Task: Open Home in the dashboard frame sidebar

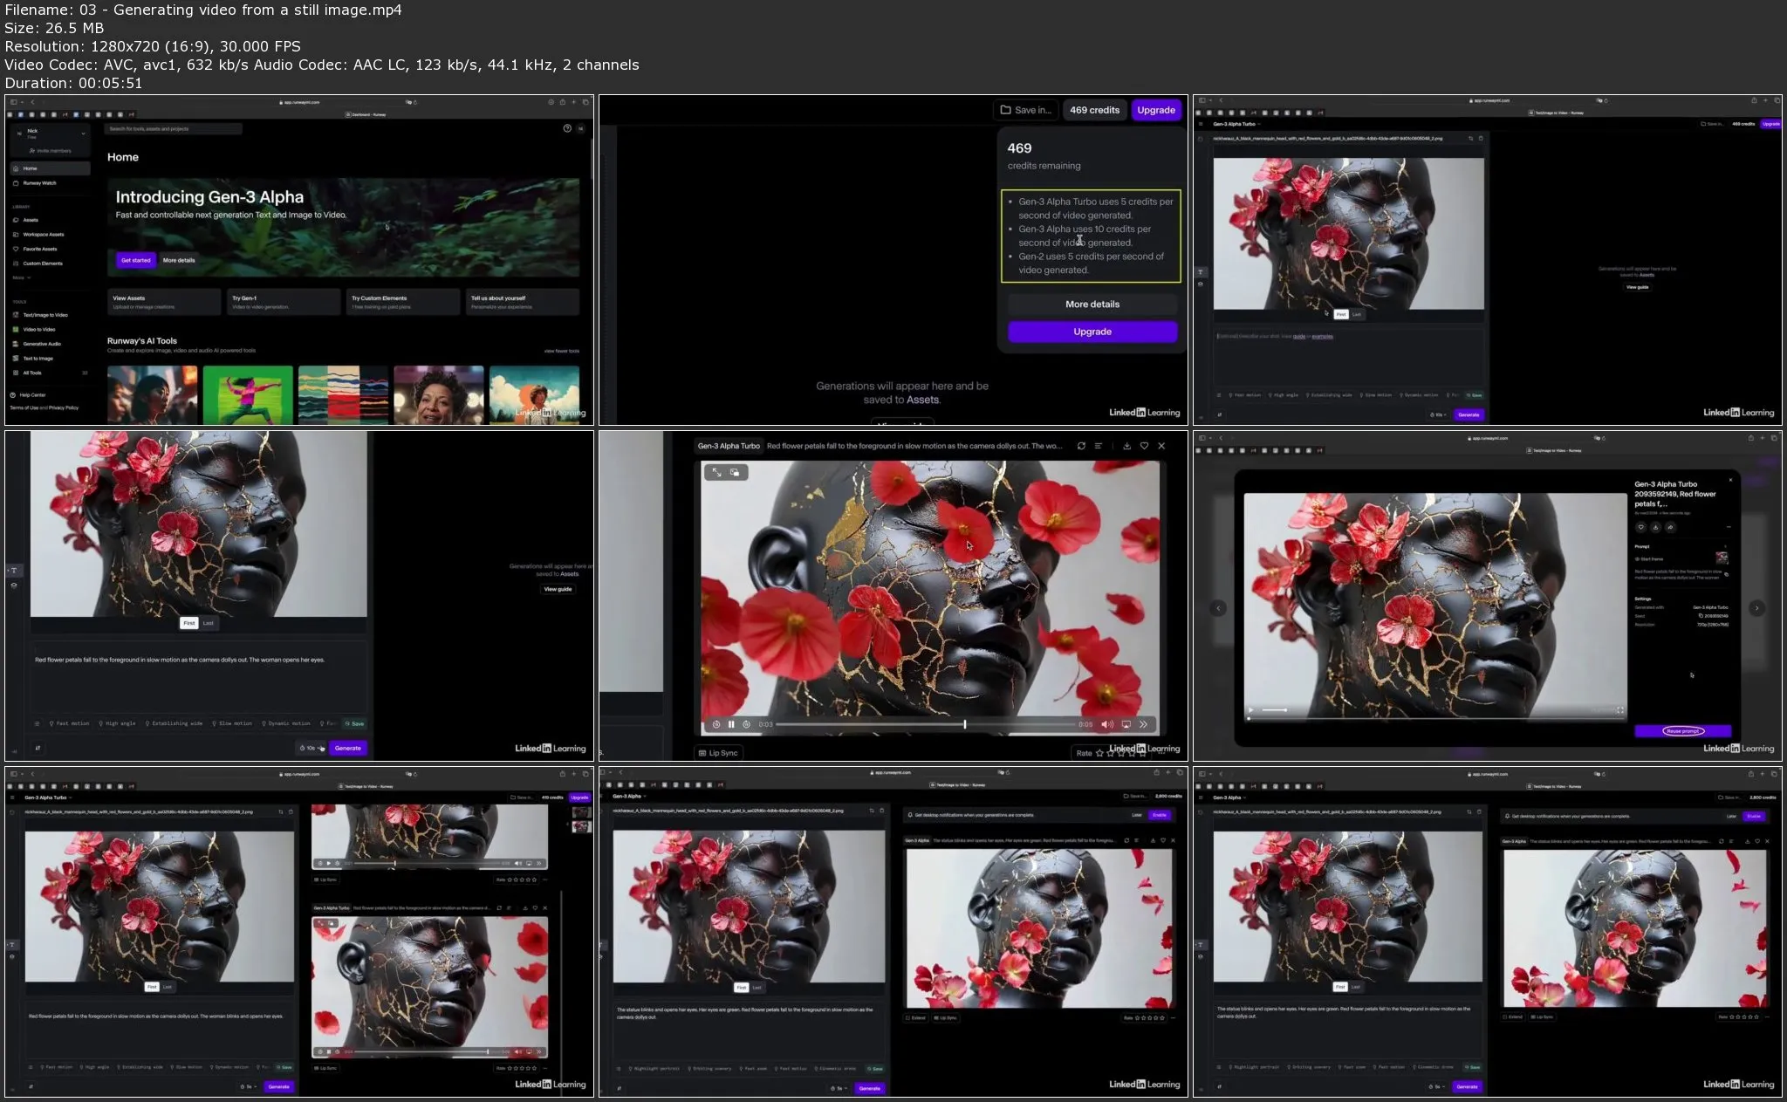Action: click(x=50, y=168)
